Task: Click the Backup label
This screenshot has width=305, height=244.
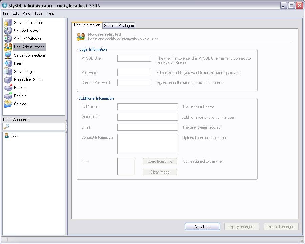Action: click(x=20, y=88)
